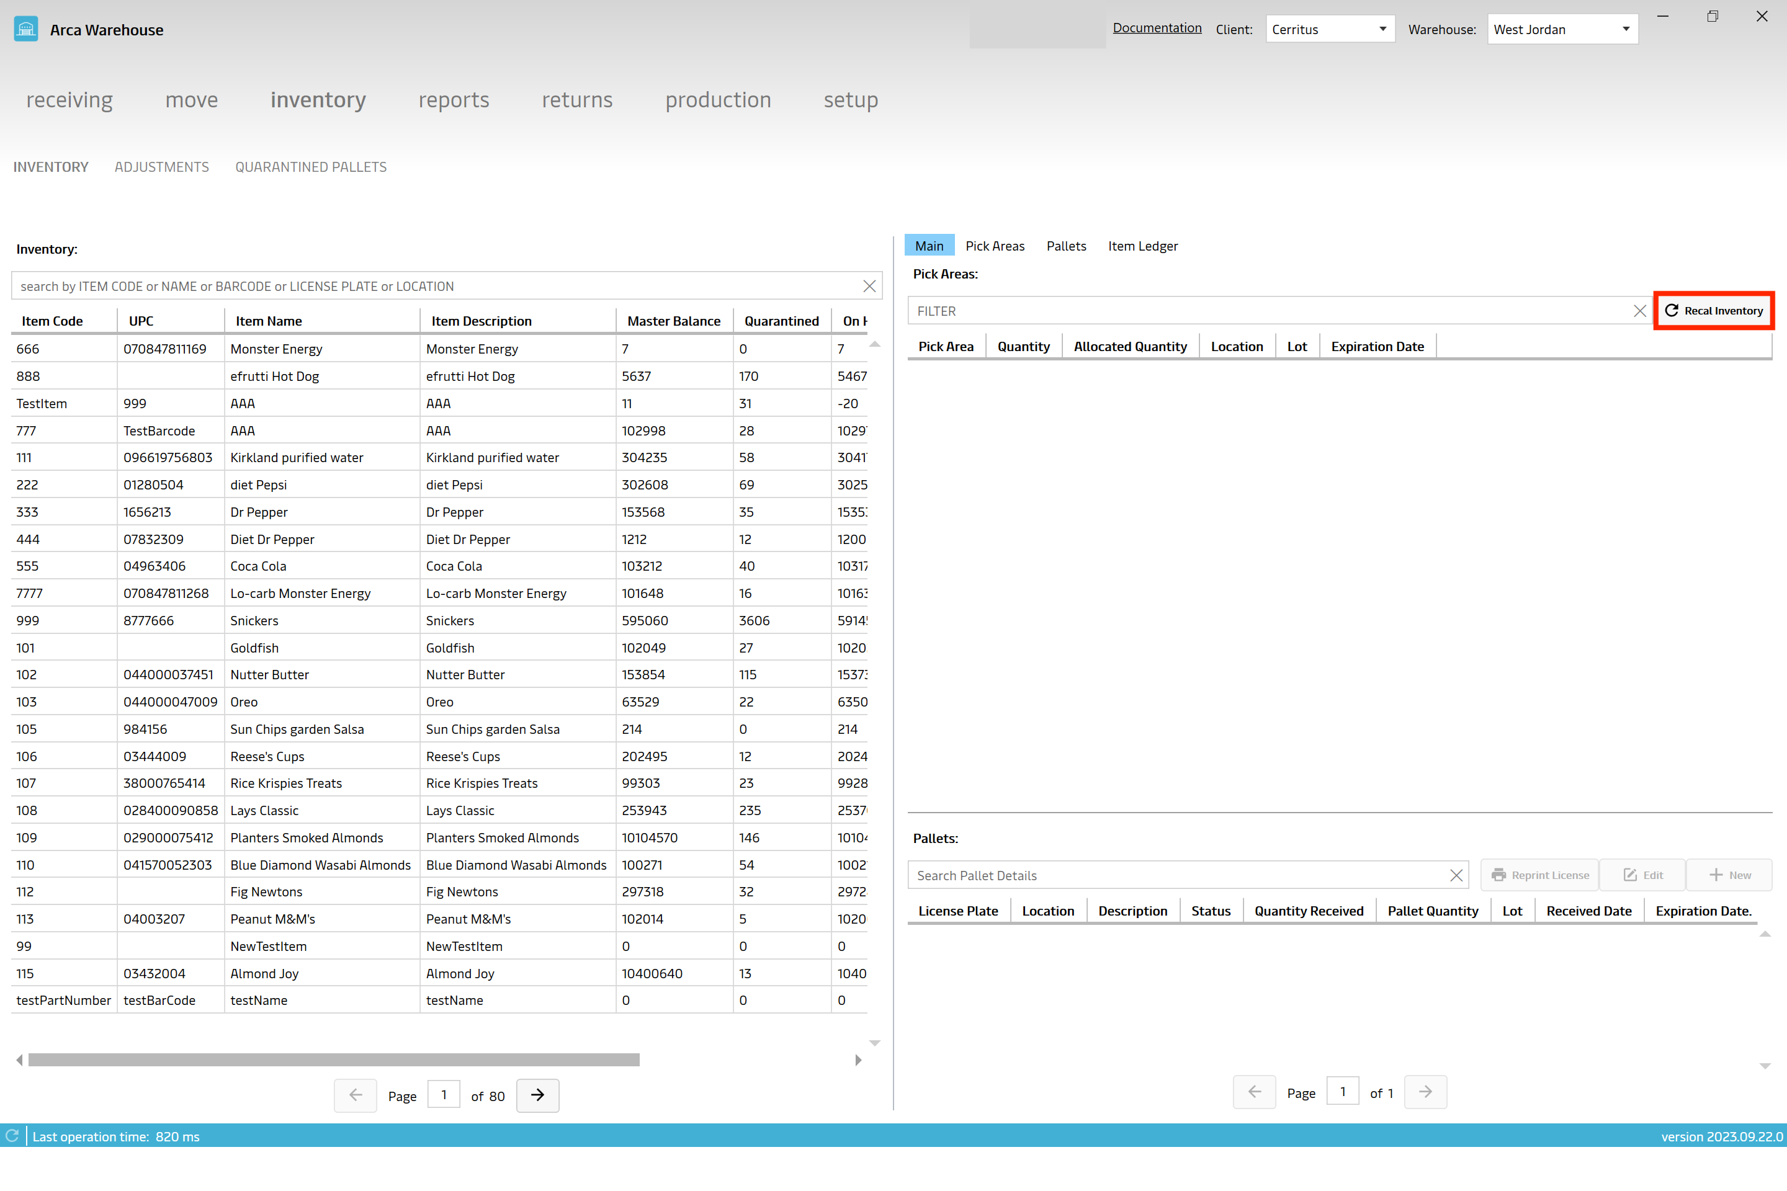Click the Documentation link at top
The image size is (1787, 1191).
[x=1154, y=28]
